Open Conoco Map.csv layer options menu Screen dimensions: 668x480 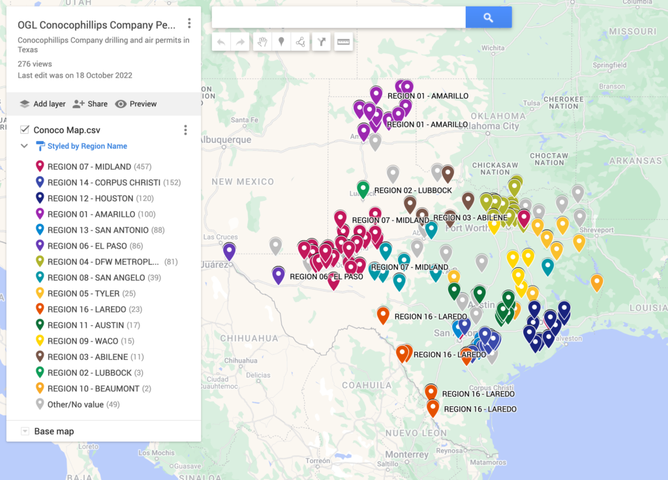pos(185,130)
